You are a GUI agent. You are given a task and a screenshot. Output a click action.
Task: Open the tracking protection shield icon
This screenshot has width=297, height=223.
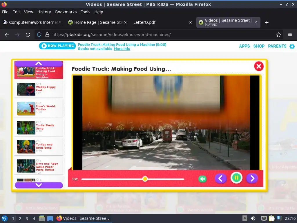39,35
